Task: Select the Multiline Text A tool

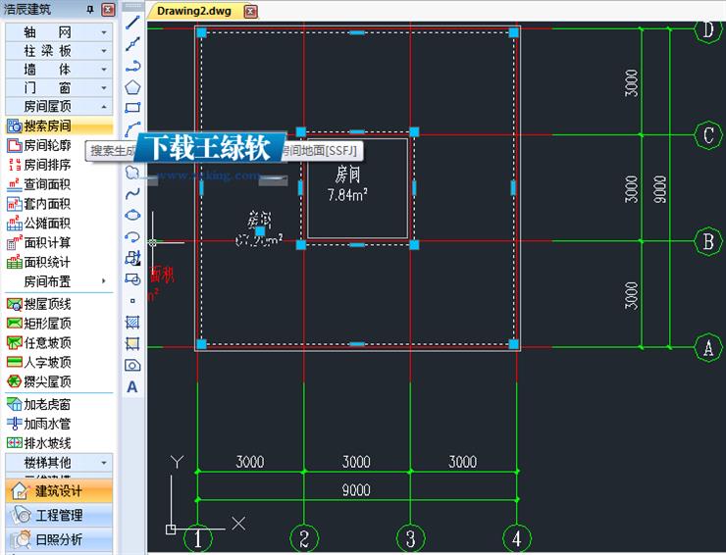Action: click(132, 386)
